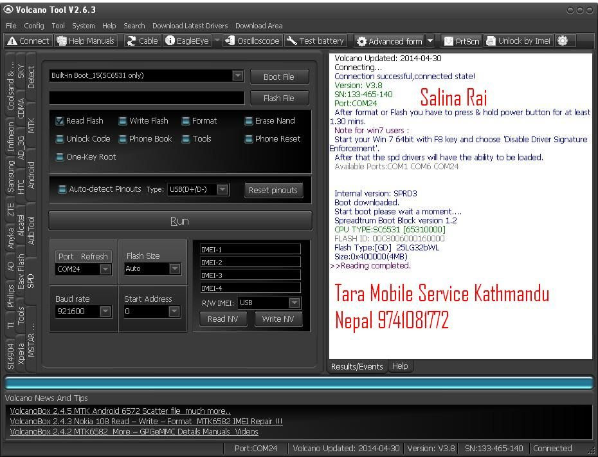Click the PrtScn screenshot button
598x457 pixels.
(x=462, y=41)
